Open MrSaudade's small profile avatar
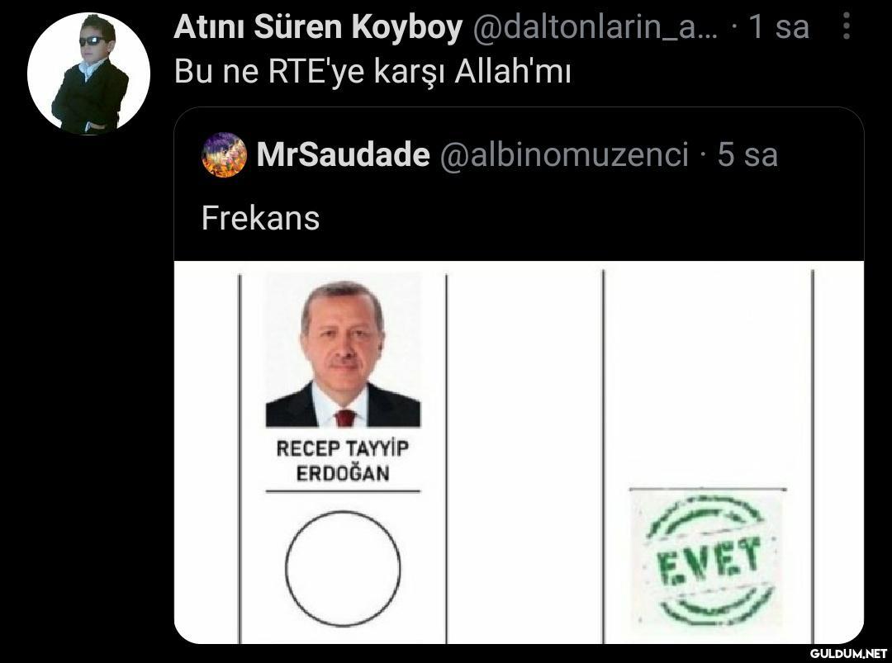This screenshot has width=892, height=663. click(x=224, y=155)
